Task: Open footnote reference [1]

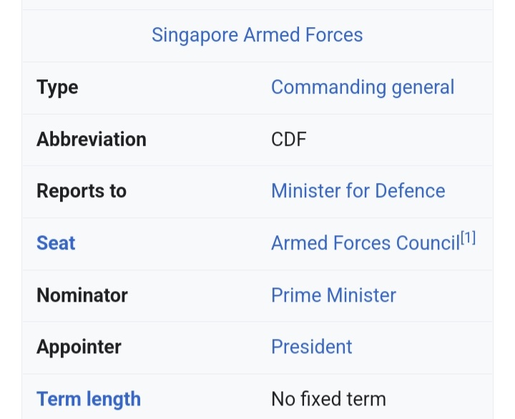Action: [468, 237]
